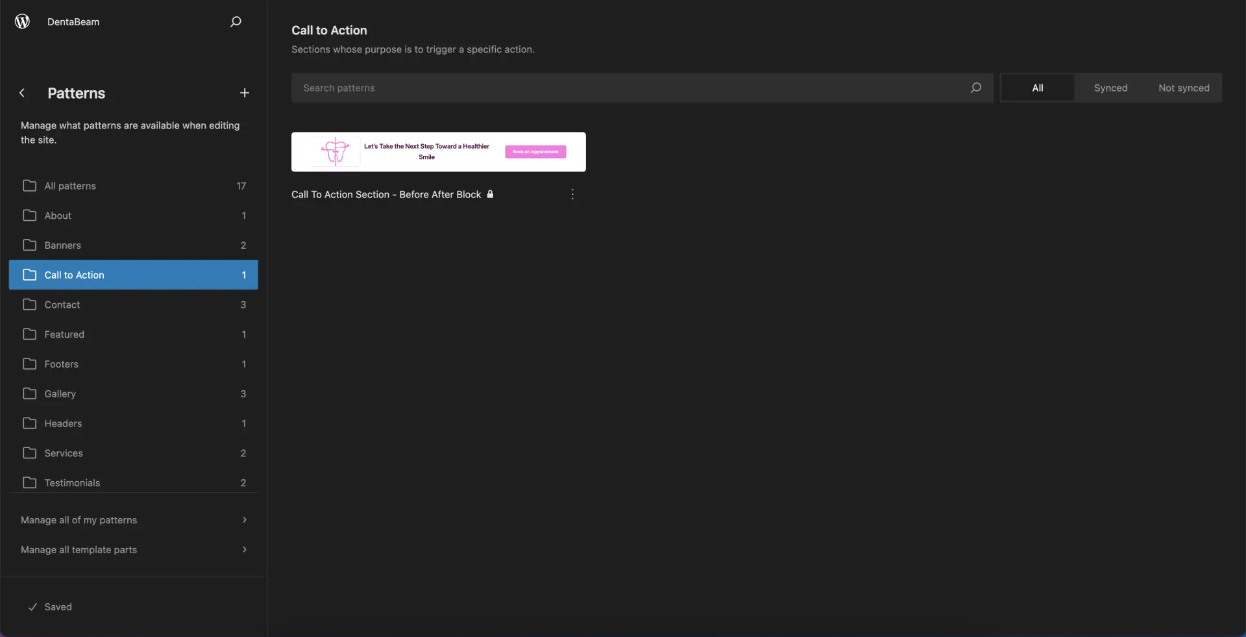The height and width of the screenshot is (637, 1246).
Task: Click the folder icon of About
Action: (x=30, y=216)
